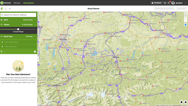Click the Premium button
Screen dimensions: 188x106
click(156, 3)
